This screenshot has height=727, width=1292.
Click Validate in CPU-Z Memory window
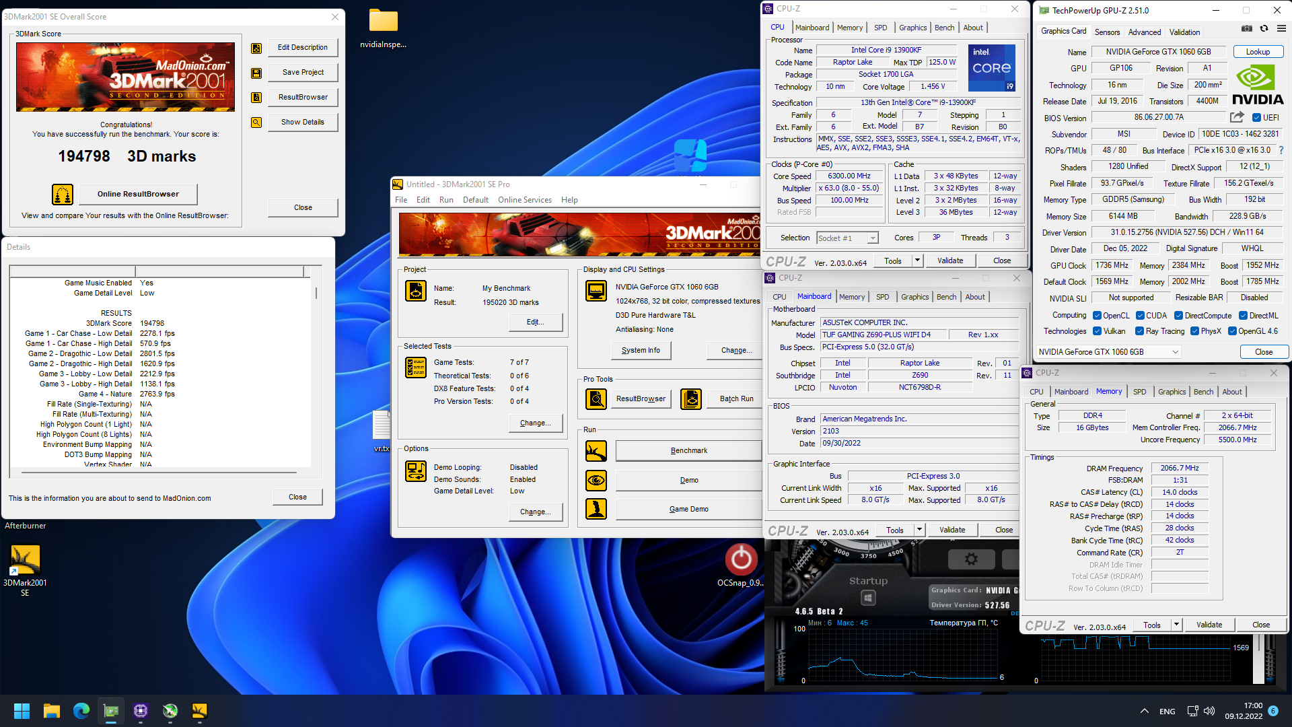click(1209, 625)
